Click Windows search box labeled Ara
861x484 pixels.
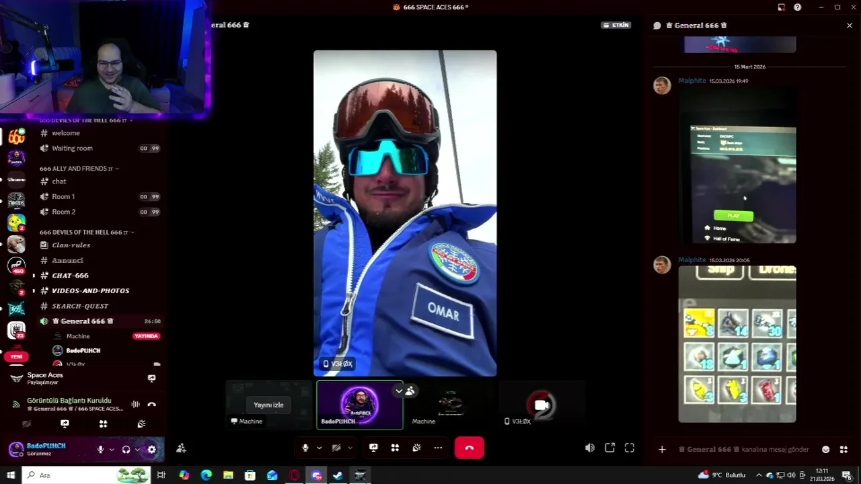pyautogui.click(x=87, y=475)
